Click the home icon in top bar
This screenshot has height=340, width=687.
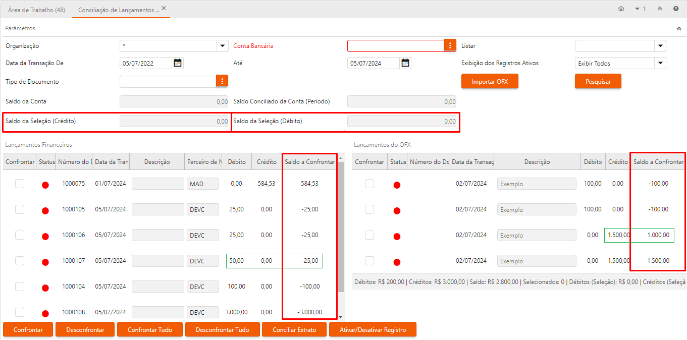621,9
